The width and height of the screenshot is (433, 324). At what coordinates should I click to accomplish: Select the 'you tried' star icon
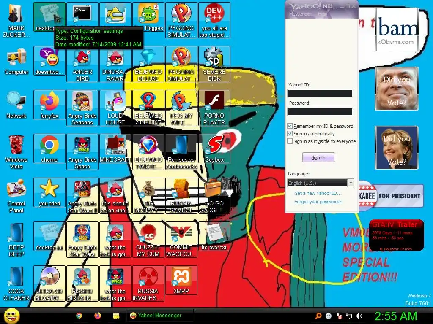click(49, 192)
